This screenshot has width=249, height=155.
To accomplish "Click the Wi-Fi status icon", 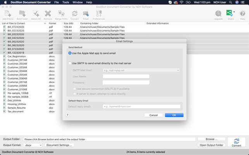I will coord(182,2).
